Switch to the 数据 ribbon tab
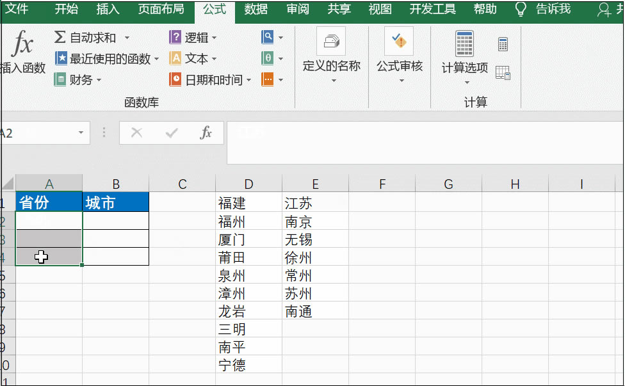 pos(256,10)
